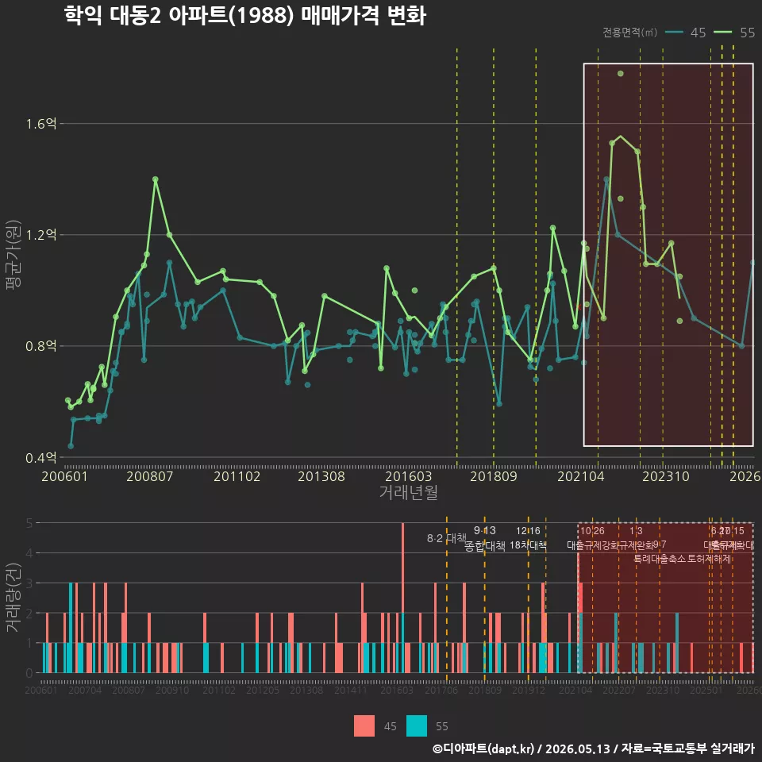Image resolution: width=762 pixels, height=762 pixels.
Task: Click the volume axis label 5
Action: click(x=29, y=523)
